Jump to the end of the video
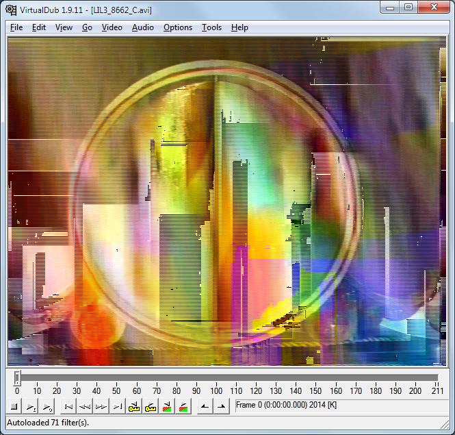 click(x=118, y=406)
